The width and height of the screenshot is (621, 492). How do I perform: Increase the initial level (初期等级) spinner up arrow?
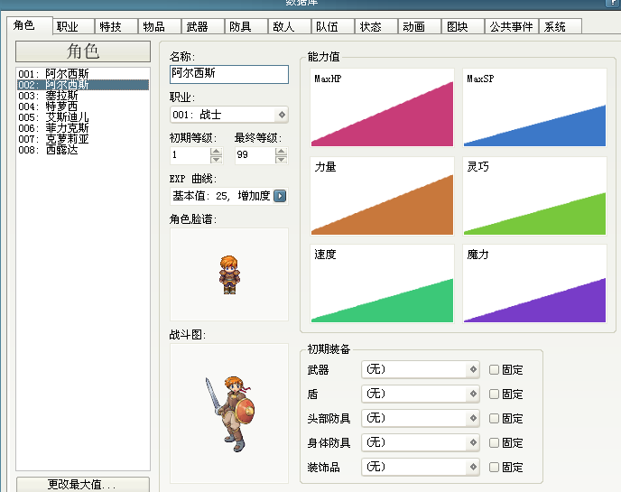[216, 152]
